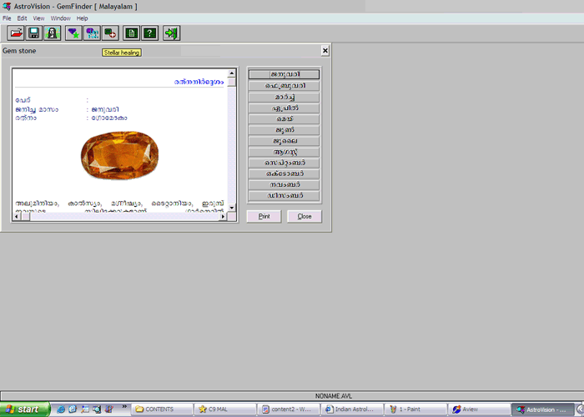Click the blue heading രത്നനിർദ്ദേശം
This screenshot has height=417, width=584.
199,82
